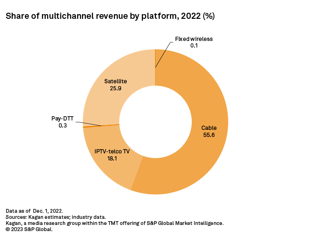This screenshot has height=240, width=311.
Task: Click the © 2023 S&P Global copyright text
Action: coord(29,230)
